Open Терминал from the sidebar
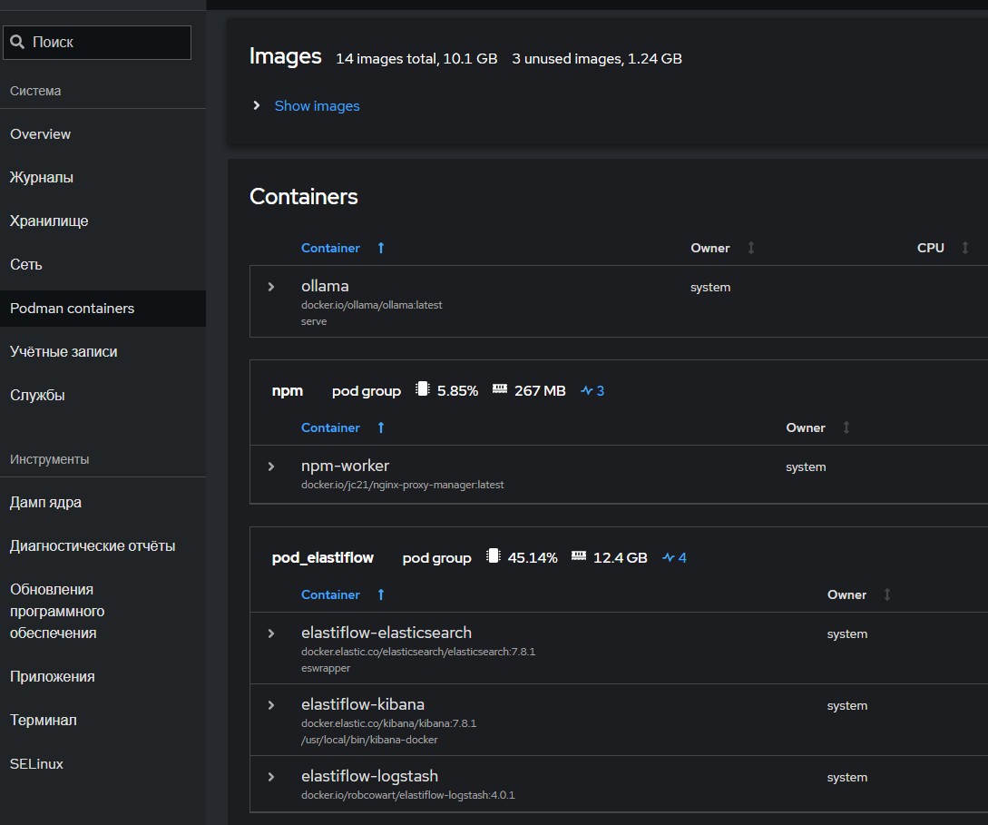The height and width of the screenshot is (825, 988). (43, 721)
